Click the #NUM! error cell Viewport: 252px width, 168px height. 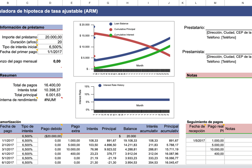pos(50,100)
